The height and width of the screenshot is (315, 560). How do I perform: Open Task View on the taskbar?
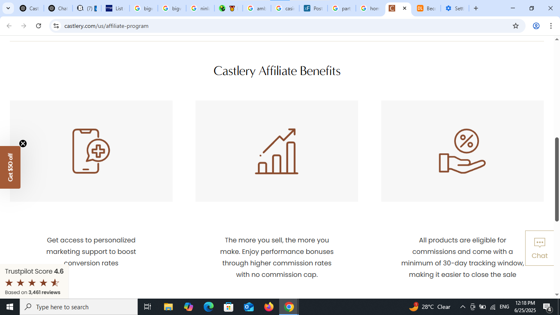tap(148, 307)
